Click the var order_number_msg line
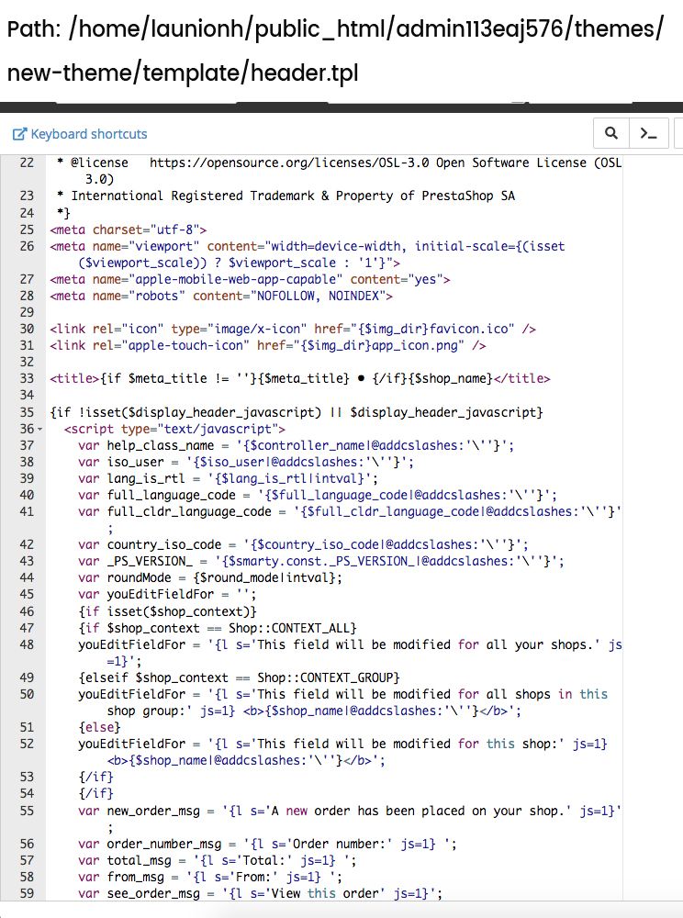The width and height of the screenshot is (683, 918). tap(267, 844)
